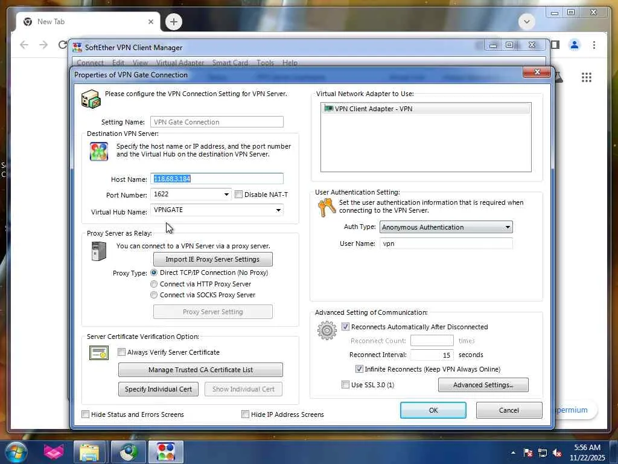The width and height of the screenshot is (618, 464).
Task: Close the New Tab tab
Action: [150, 22]
